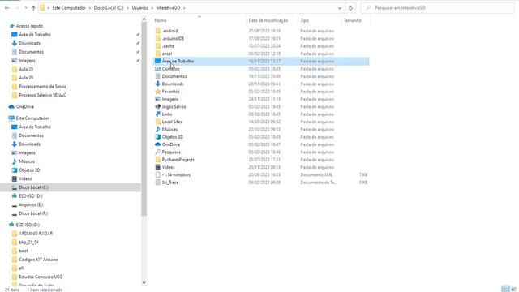Click modification date of Downloads row
519x292 pixels.
264,84
